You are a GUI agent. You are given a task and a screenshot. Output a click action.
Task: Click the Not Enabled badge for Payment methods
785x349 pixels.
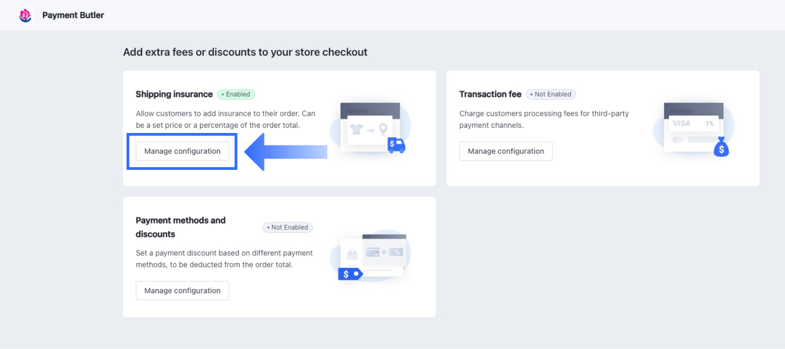tap(288, 228)
